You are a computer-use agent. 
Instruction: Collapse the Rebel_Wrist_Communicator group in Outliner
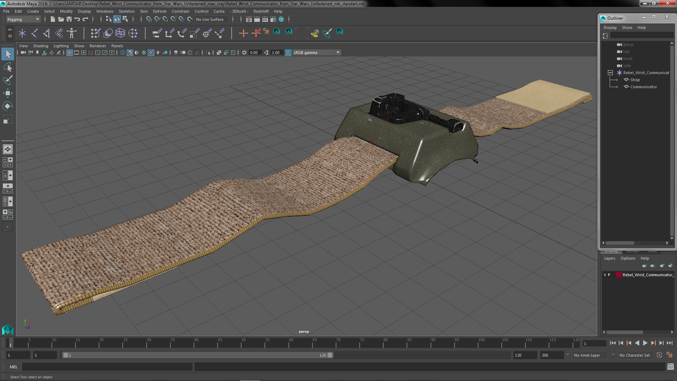pyautogui.click(x=610, y=73)
